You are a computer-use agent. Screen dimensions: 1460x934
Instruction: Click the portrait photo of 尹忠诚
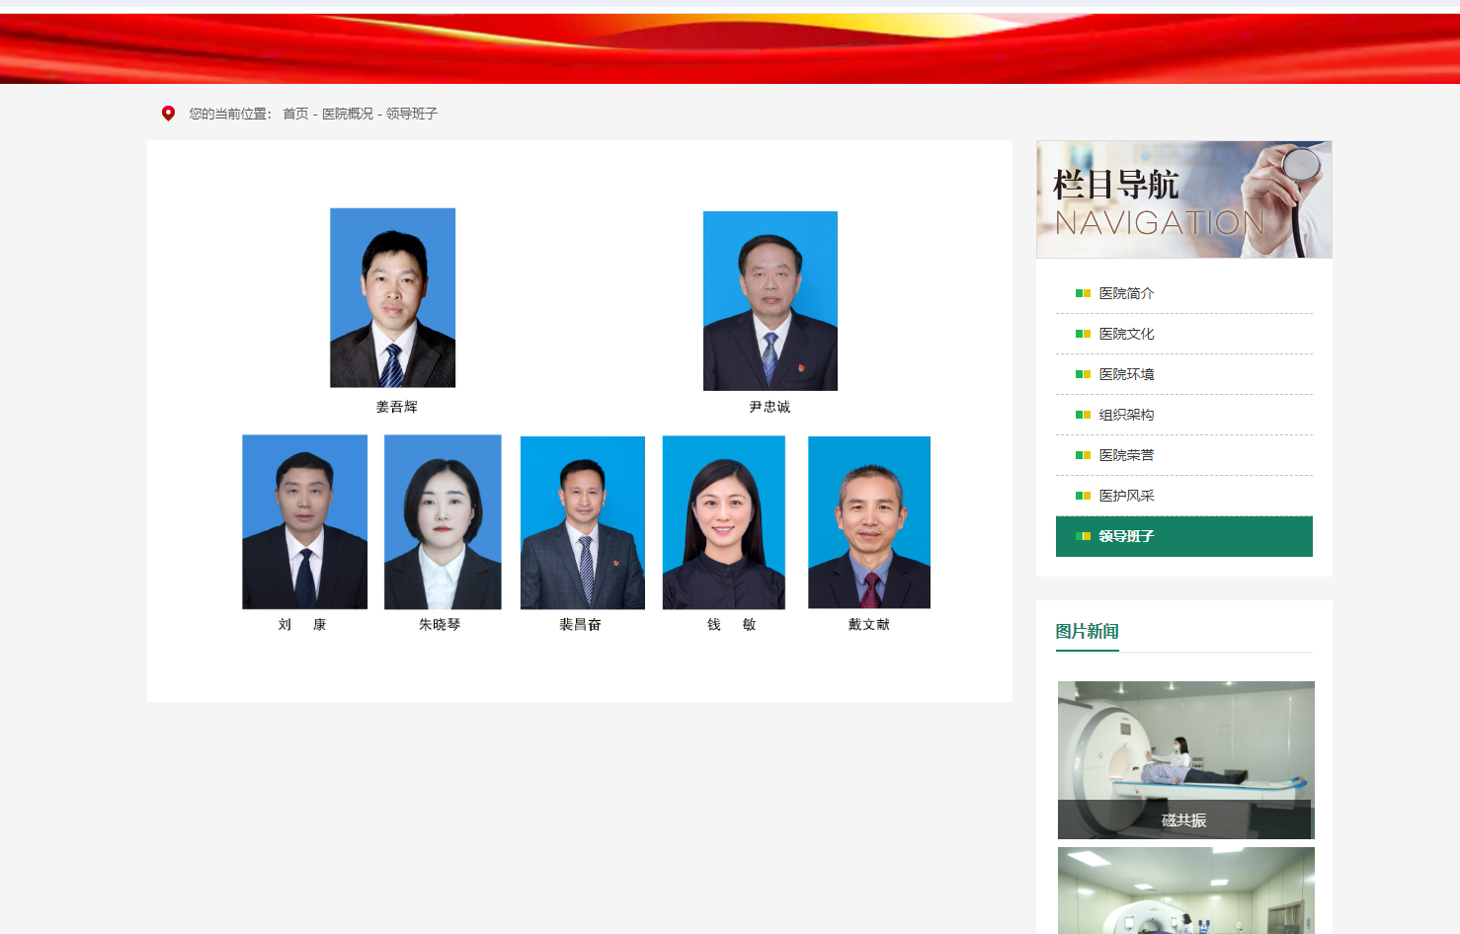(x=771, y=301)
